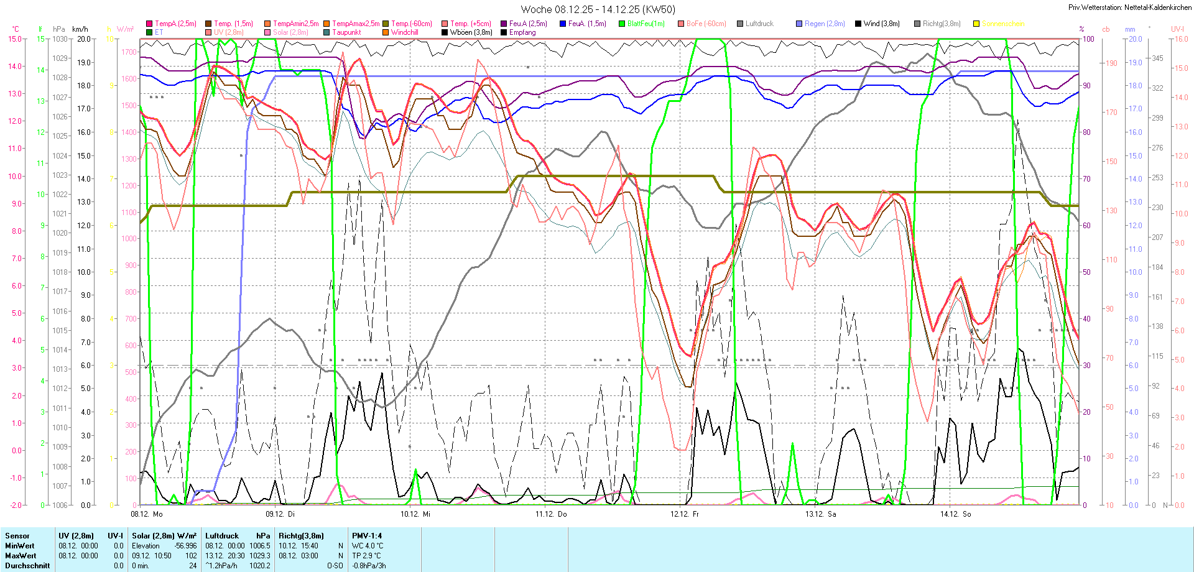Image resolution: width=1194 pixels, height=572 pixels.
Task: Click the Priv.Wetterstation Nettetal-Kaldenkirchen text
Action: 1129,7
